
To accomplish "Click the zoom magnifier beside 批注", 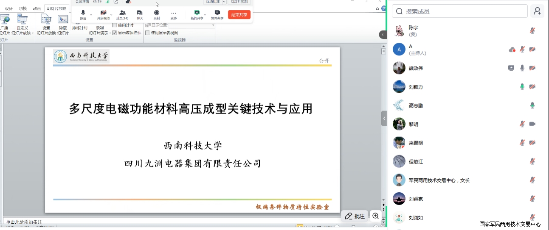I will tap(376, 216).
